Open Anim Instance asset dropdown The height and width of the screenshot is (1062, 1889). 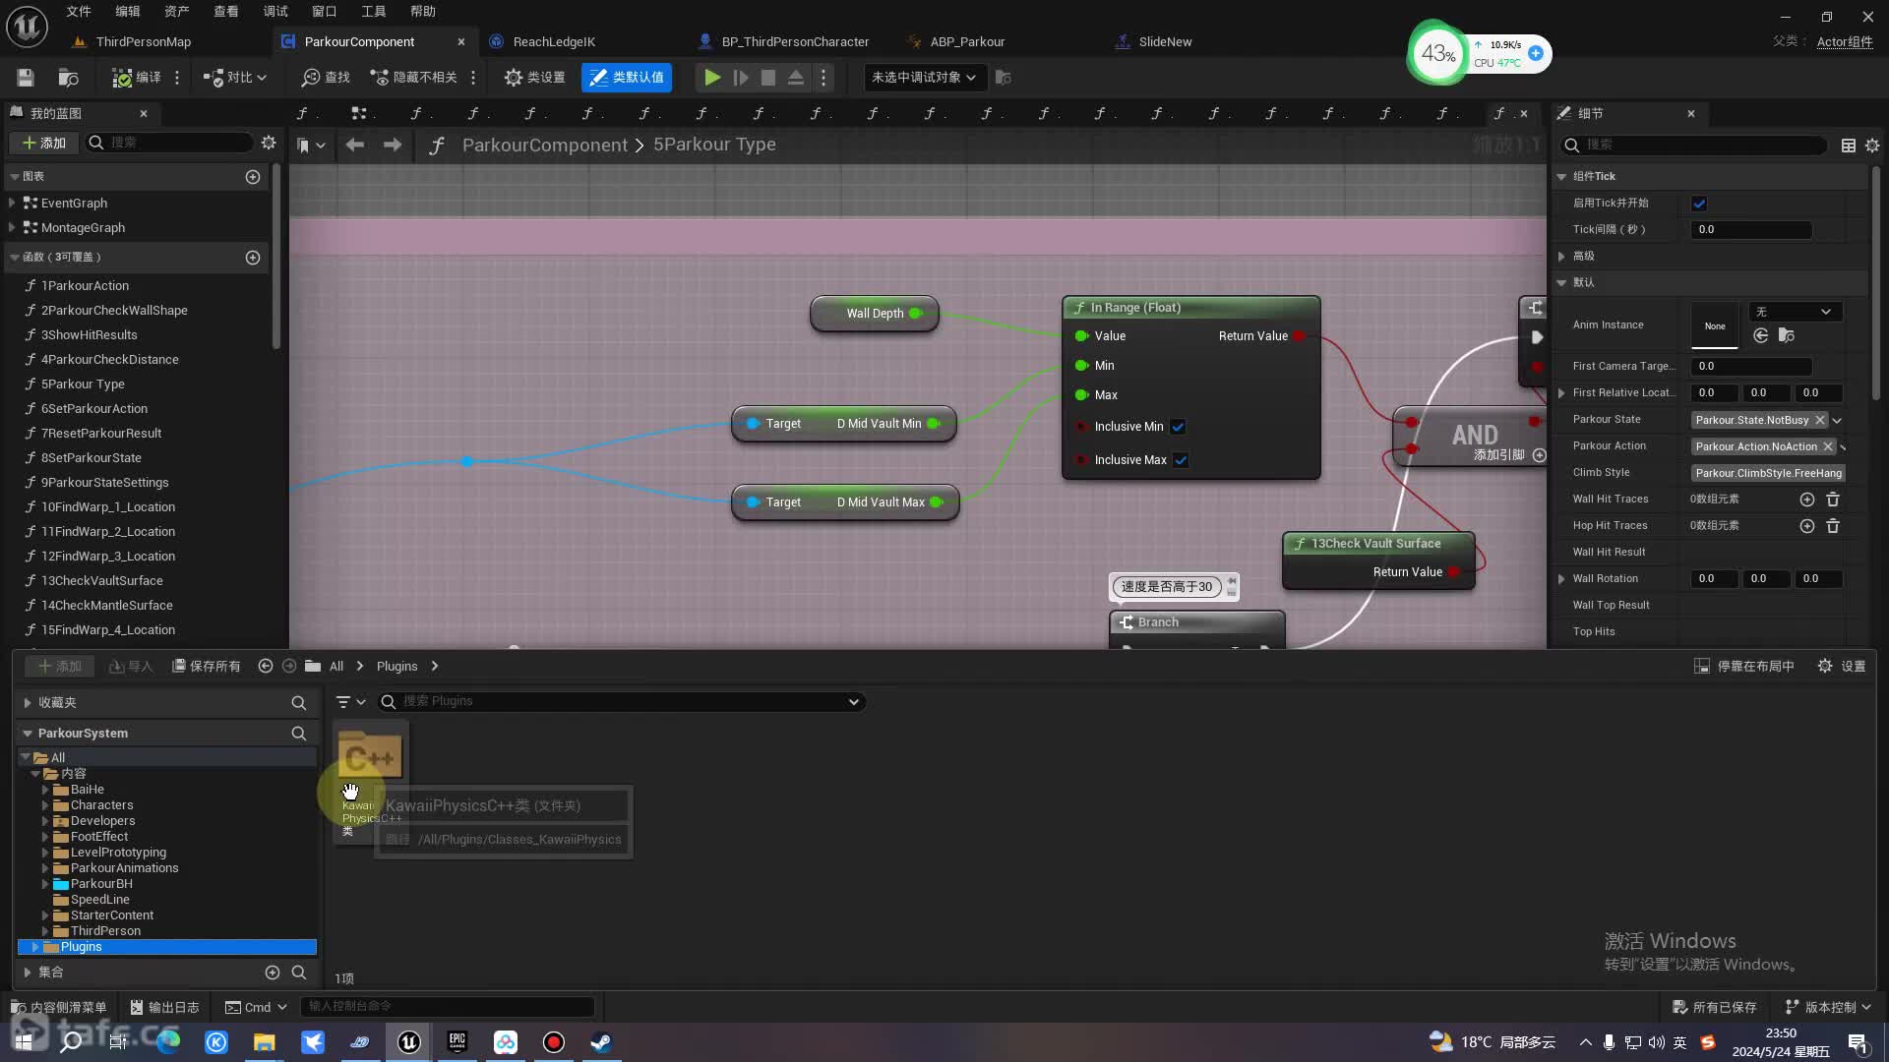tap(1795, 312)
